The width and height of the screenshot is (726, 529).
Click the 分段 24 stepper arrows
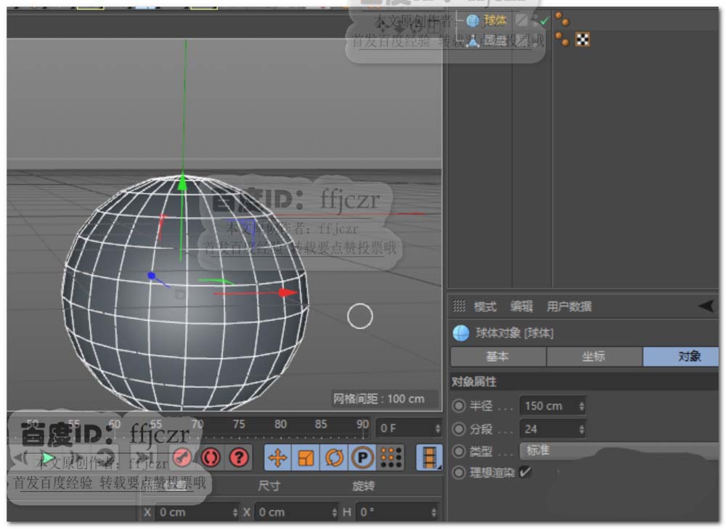[x=582, y=429]
